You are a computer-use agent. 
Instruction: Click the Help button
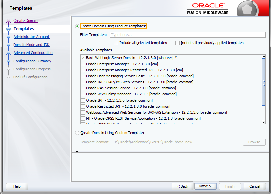[17, 186]
